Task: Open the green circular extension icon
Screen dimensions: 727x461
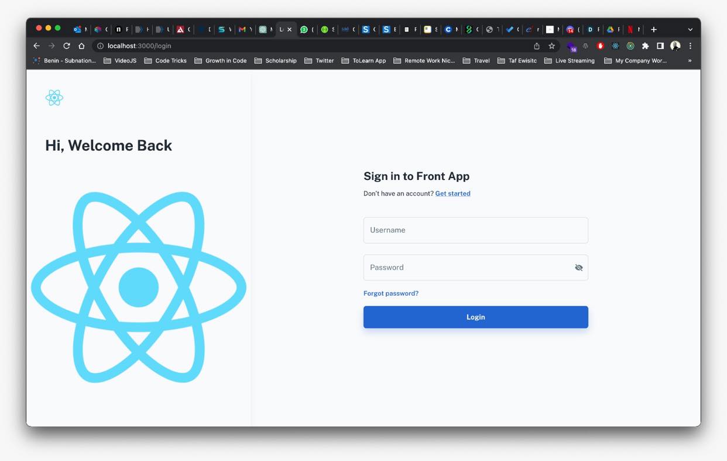Action: [630, 46]
